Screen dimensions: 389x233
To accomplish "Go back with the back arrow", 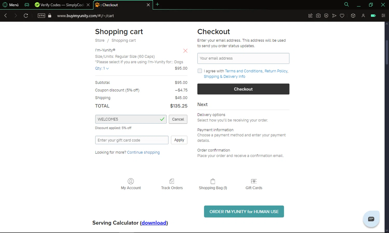I will coord(5,16).
